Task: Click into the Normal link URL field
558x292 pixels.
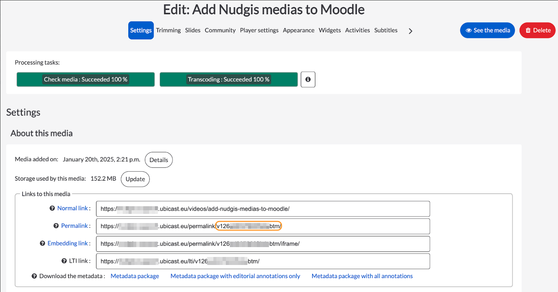Action: [263, 209]
